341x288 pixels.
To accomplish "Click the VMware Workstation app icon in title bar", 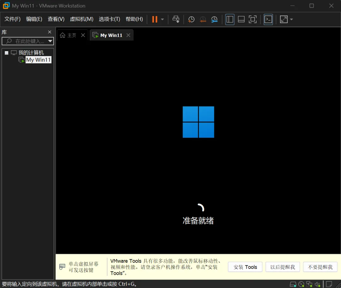I will [x=6, y=6].
